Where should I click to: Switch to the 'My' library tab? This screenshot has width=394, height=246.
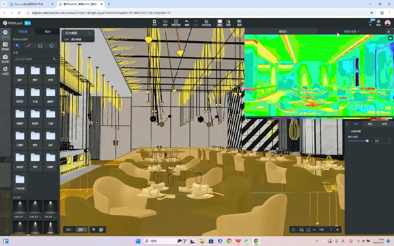[x=48, y=32]
